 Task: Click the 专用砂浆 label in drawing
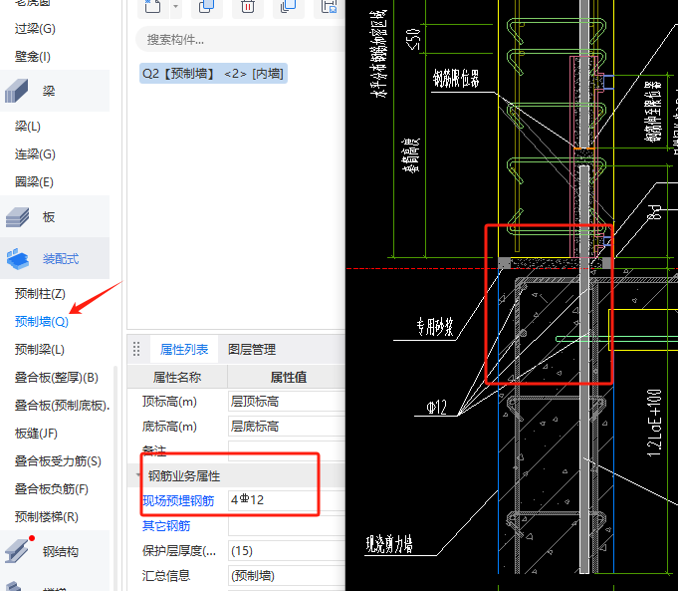[435, 327]
